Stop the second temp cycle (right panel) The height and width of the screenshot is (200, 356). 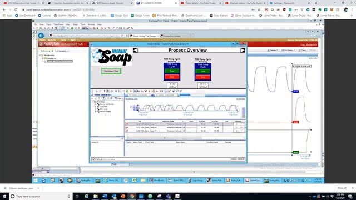pos(202,77)
